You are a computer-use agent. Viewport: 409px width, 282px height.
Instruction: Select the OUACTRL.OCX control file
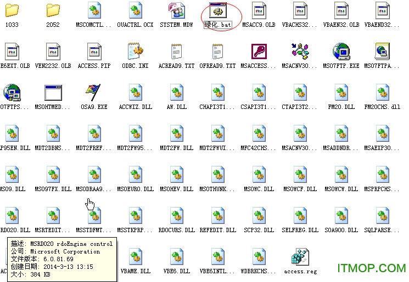[x=135, y=11]
